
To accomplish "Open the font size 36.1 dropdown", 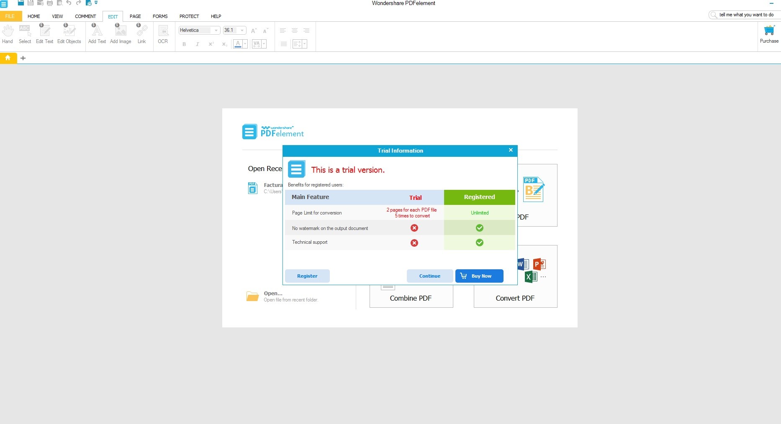I will [242, 31].
